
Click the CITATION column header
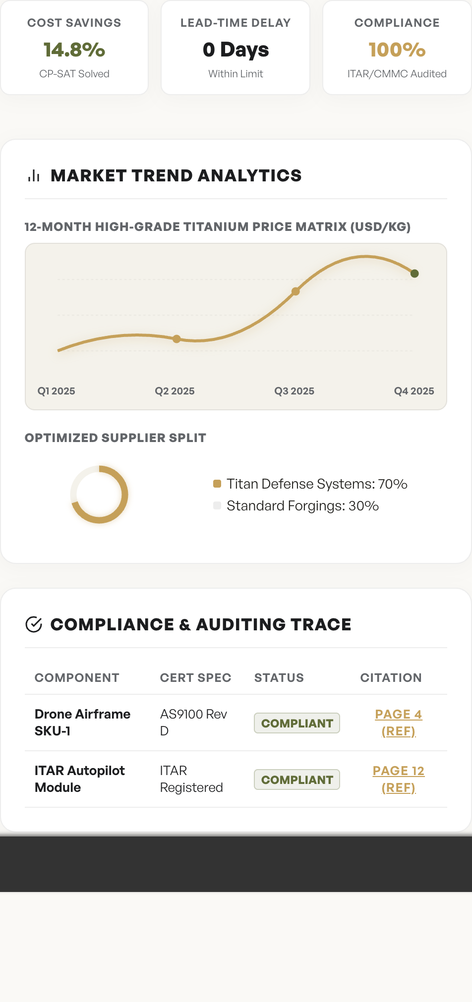pos(391,678)
